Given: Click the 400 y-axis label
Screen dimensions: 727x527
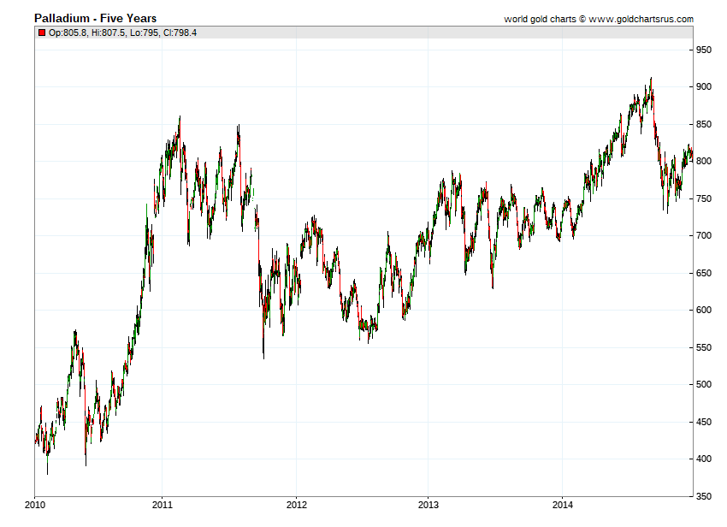Looking at the screenshot, I should point(704,459).
